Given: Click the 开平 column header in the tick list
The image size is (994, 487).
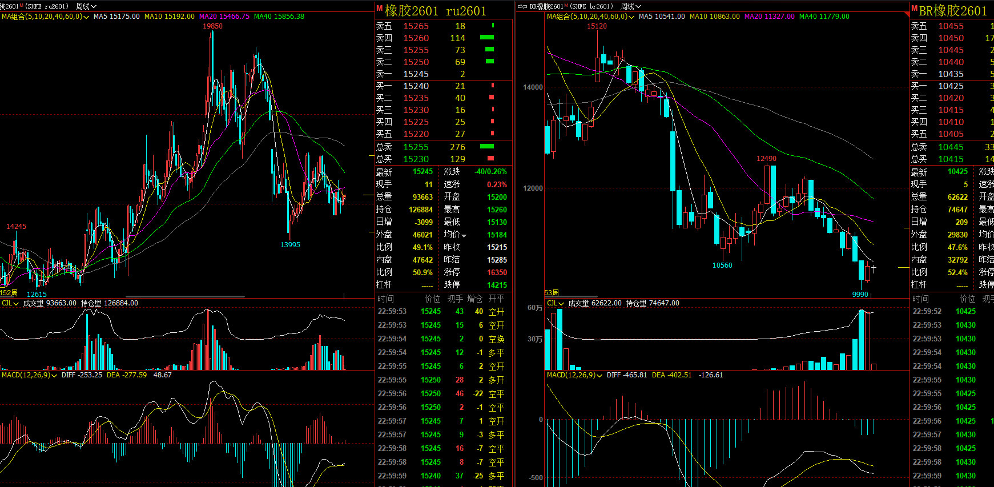Looking at the screenshot, I should click(x=496, y=299).
